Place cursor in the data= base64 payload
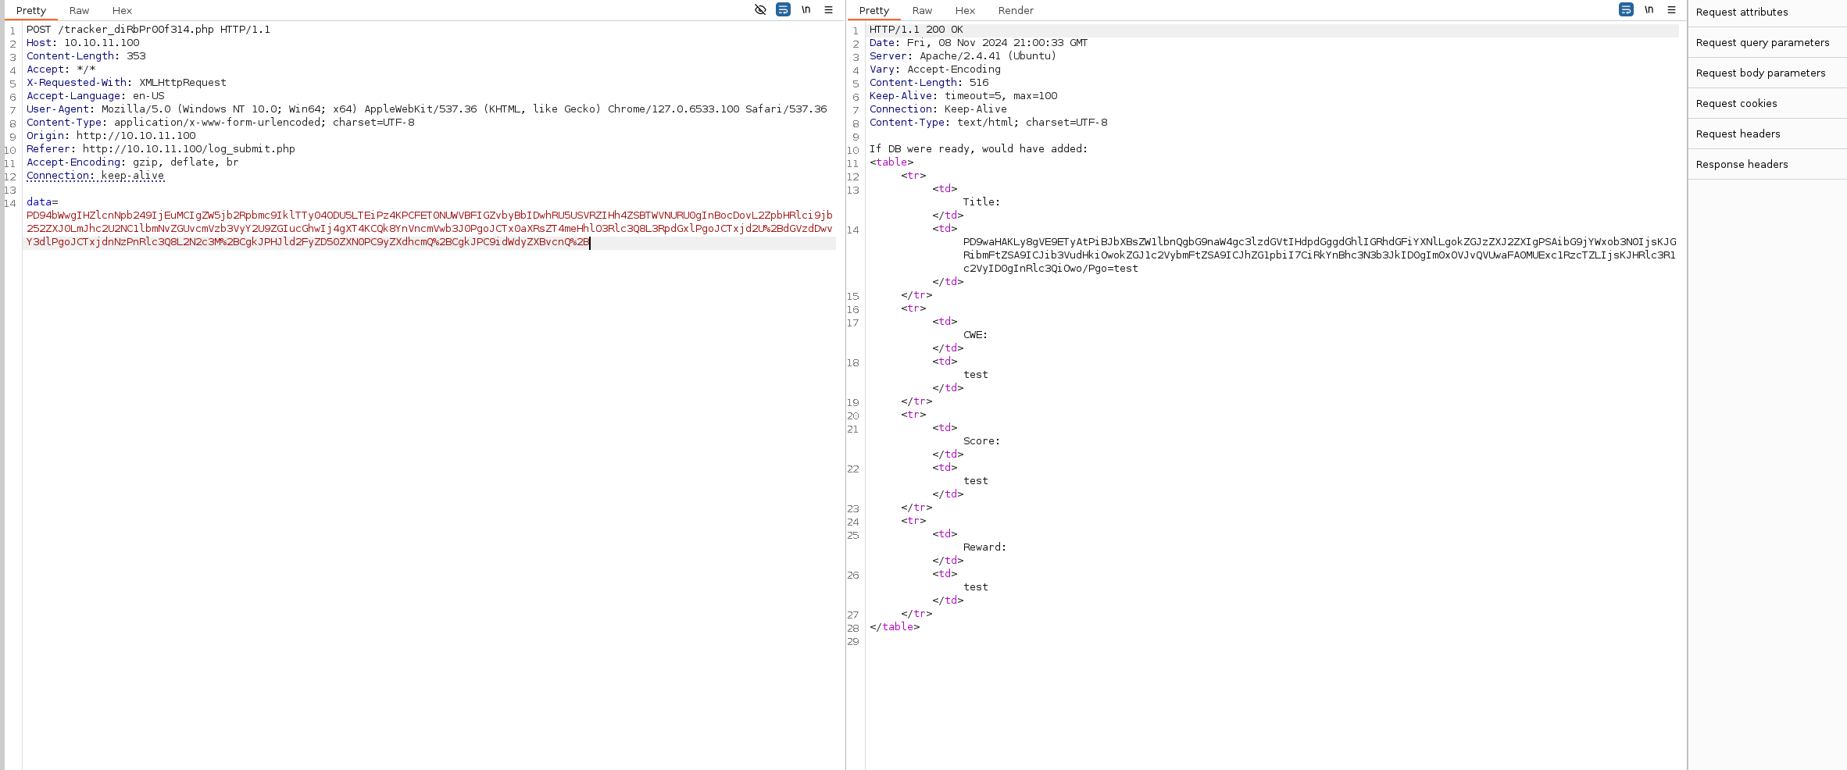 pyautogui.click(x=430, y=229)
